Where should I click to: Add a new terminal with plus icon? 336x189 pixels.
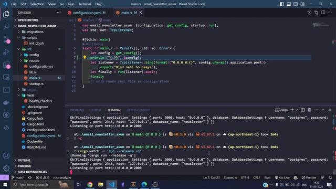(x=292, y=110)
